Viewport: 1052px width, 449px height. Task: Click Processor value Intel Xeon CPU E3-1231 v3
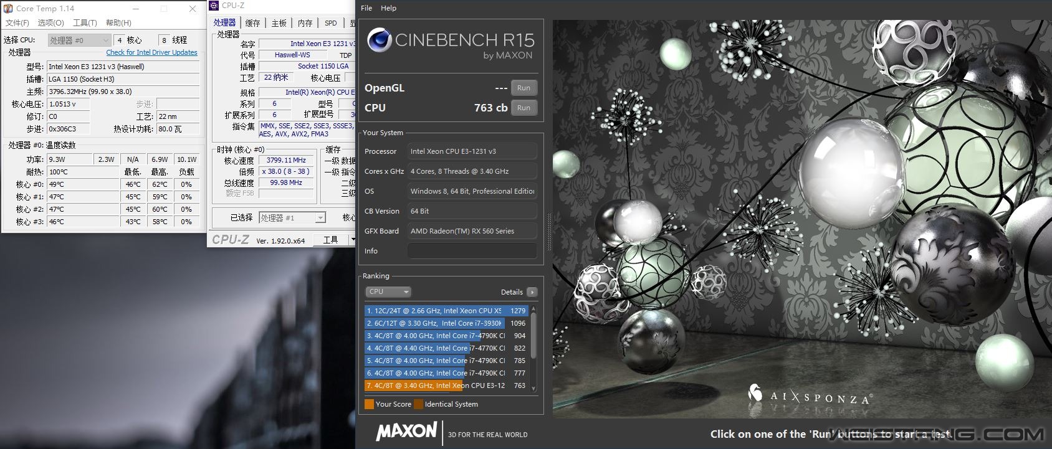tap(472, 151)
